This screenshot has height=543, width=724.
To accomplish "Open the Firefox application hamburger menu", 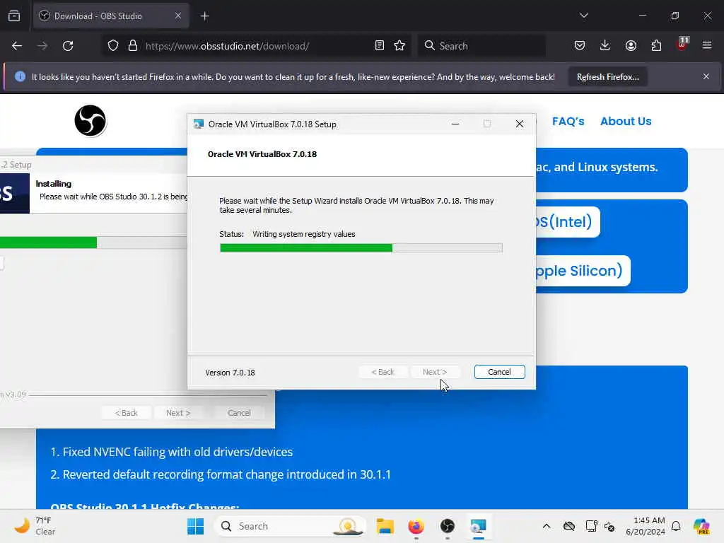I will click(707, 46).
